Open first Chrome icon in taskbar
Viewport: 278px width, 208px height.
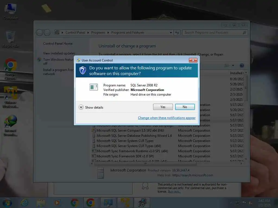(x=74, y=203)
